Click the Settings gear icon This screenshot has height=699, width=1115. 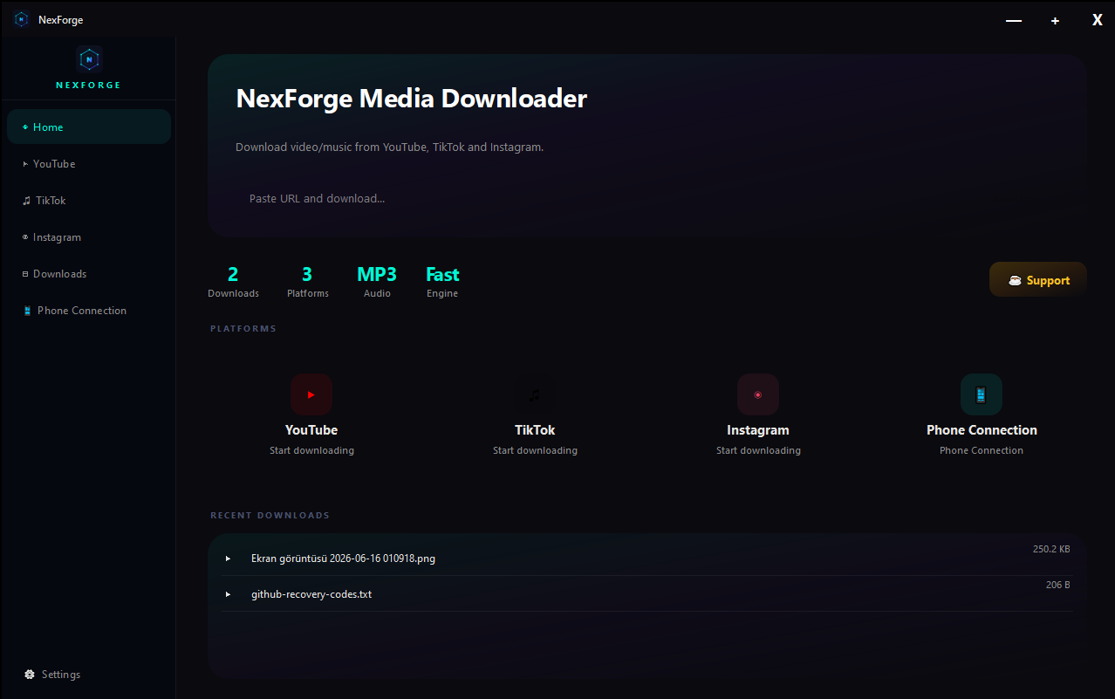coord(30,675)
